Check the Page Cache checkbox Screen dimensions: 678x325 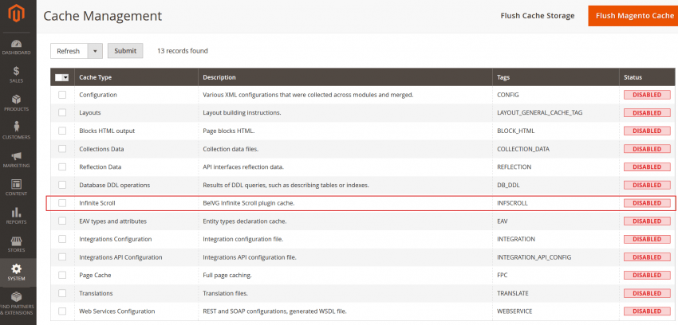pyautogui.click(x=62, y=275)
